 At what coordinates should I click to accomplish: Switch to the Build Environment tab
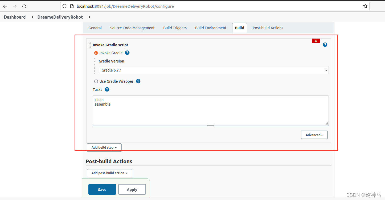[x=211, y=28]
